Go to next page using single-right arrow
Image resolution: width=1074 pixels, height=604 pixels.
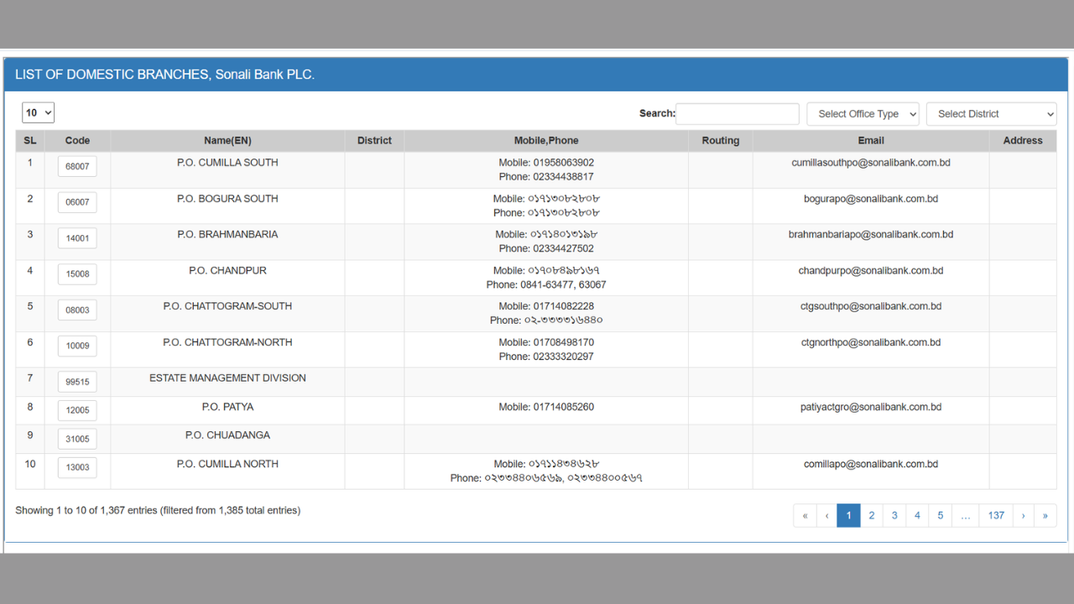point(1023,515)
